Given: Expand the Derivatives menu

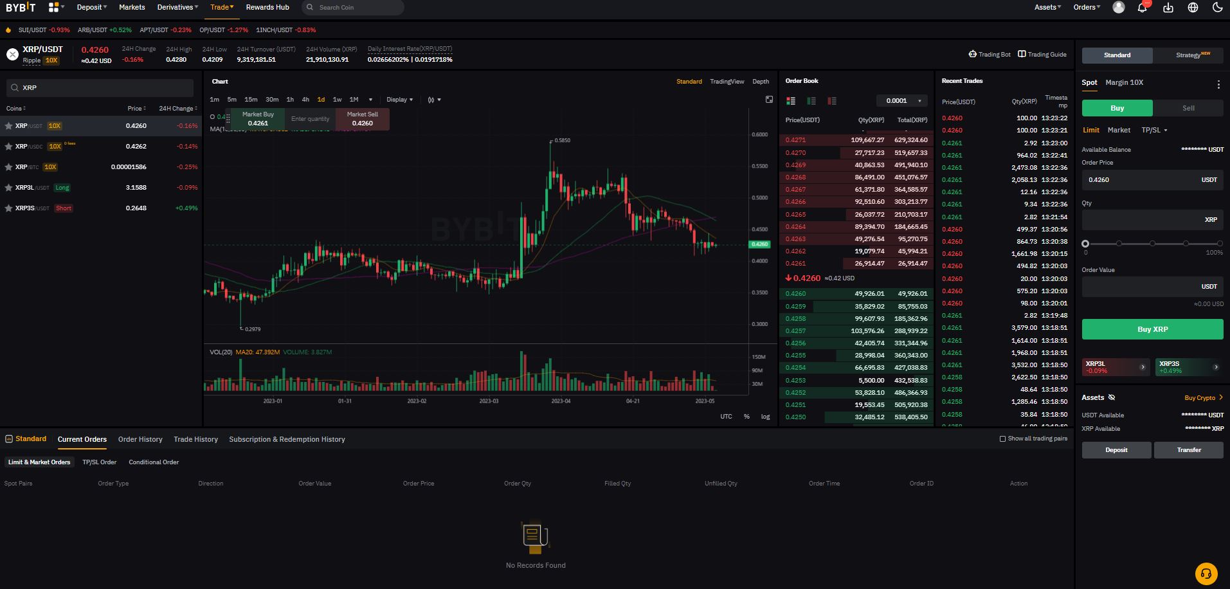Looking at the screenshot, I should click(x=177, y=7).
